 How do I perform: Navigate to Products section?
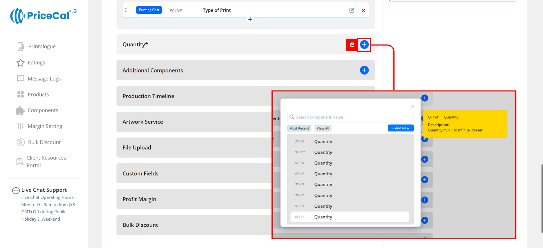click(38, 95)
